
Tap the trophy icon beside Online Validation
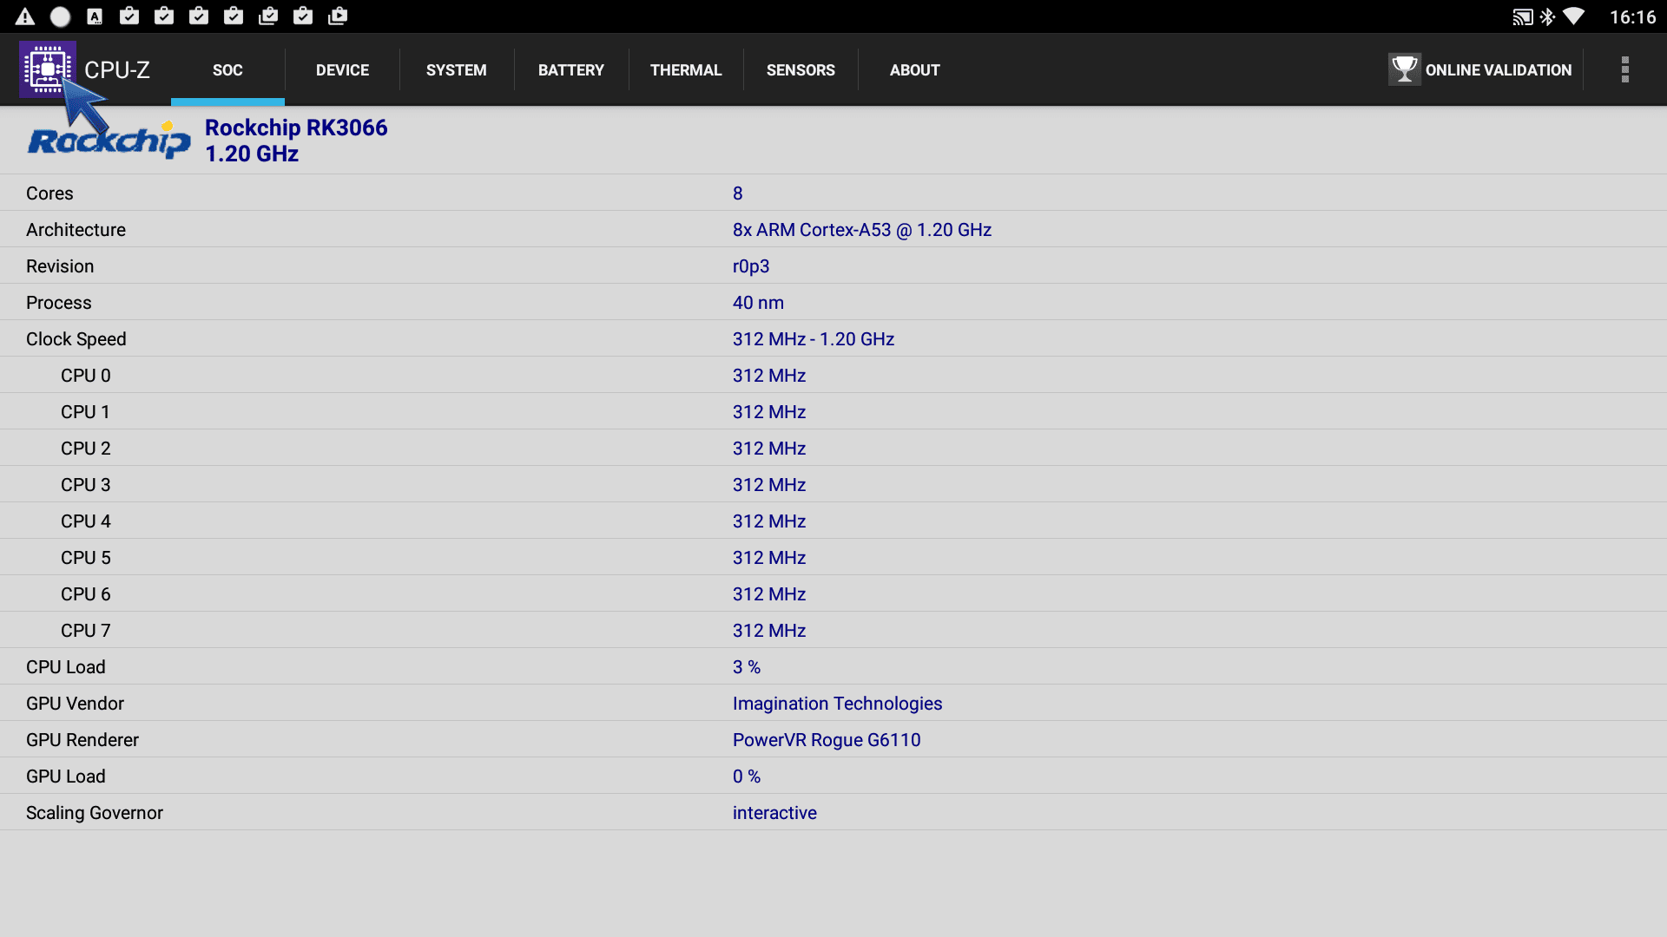tap(1403, 69)
